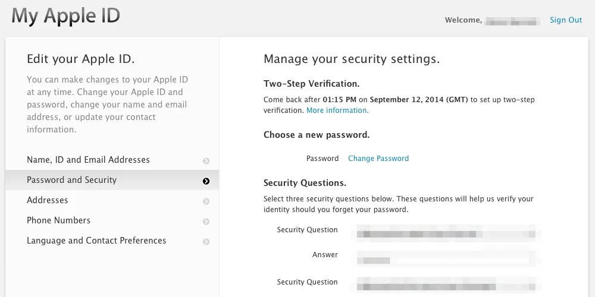
Task: Expand the first Security Question dropdown
Action: [445, 230]
